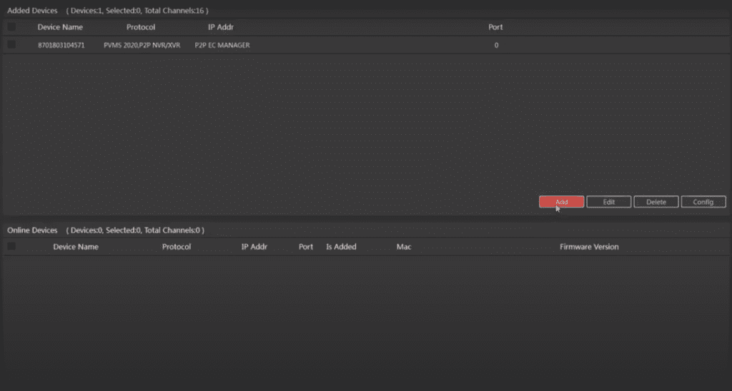Click IP Addr header in Added Devices
This screenshot has height=391, width=732.
point(220,27)
